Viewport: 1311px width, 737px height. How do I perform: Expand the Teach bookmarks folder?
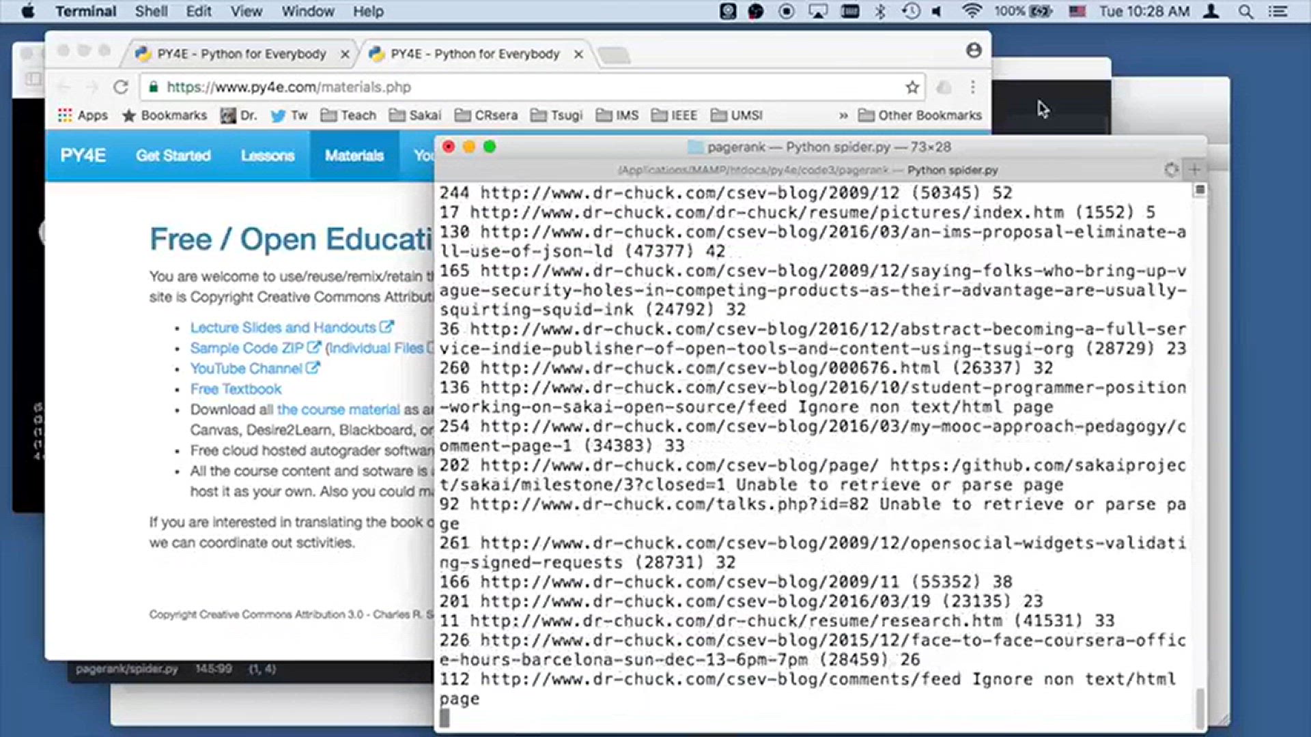[348, 115]
